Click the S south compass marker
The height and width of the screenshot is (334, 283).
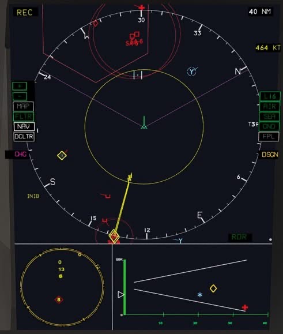click(x=52, y=182)
